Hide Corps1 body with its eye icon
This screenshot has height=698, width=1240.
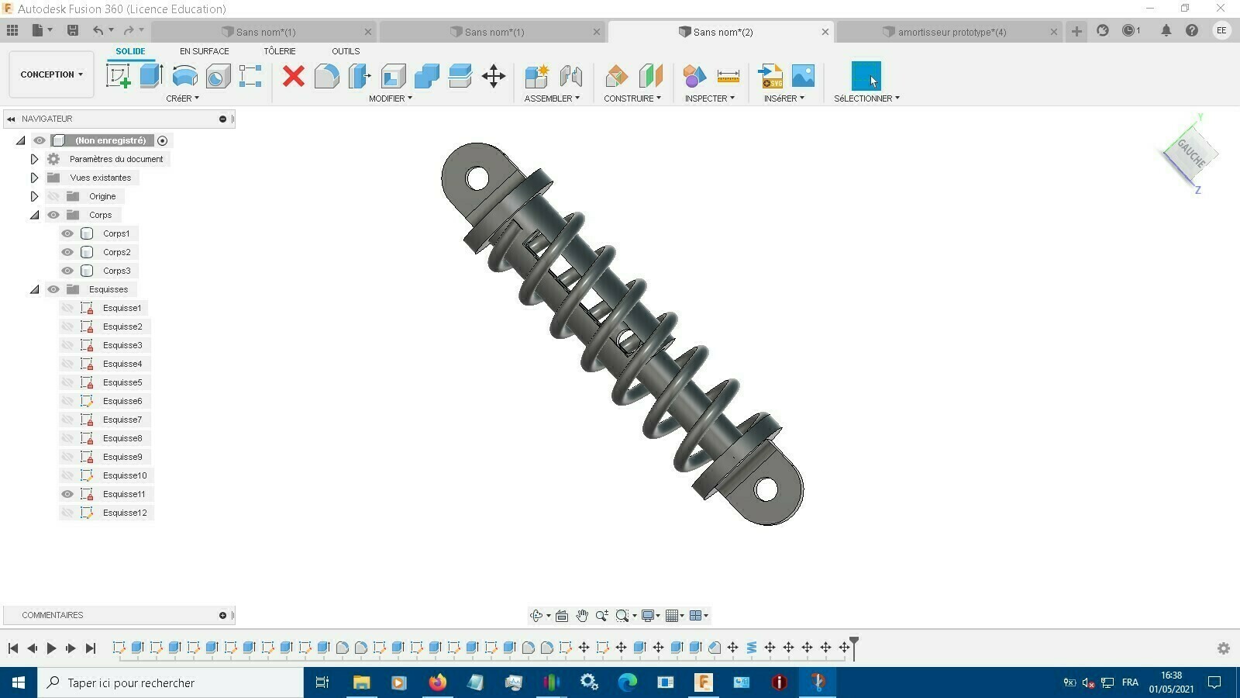pyautogui.click(x=67, y=233)
